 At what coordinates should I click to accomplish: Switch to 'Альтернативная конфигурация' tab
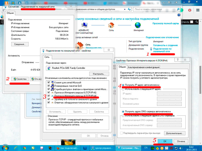144,67
